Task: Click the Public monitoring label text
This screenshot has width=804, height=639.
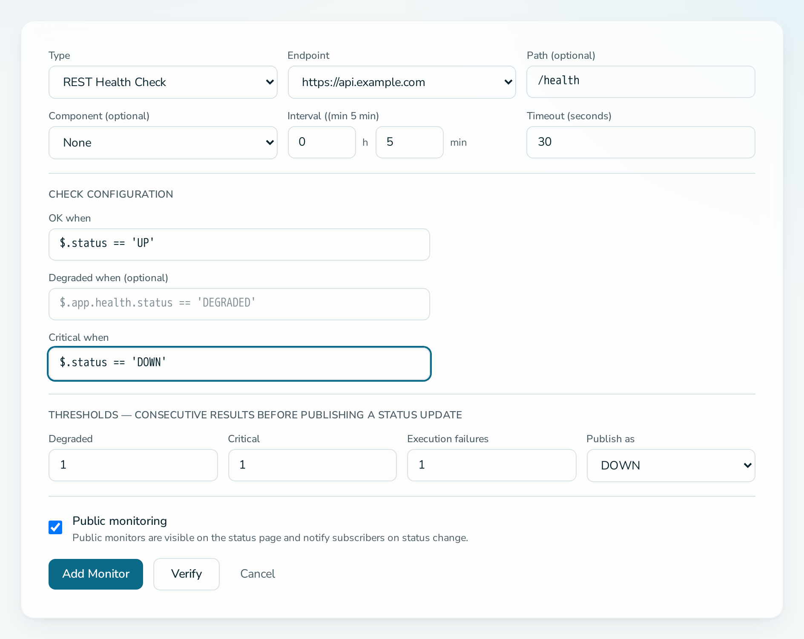Action: (120, 521)
